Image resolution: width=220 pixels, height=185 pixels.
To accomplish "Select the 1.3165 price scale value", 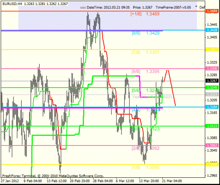I will point(212,113).
